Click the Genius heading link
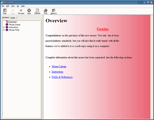Viewport: 154px width, 120px height. coord(102,29)
